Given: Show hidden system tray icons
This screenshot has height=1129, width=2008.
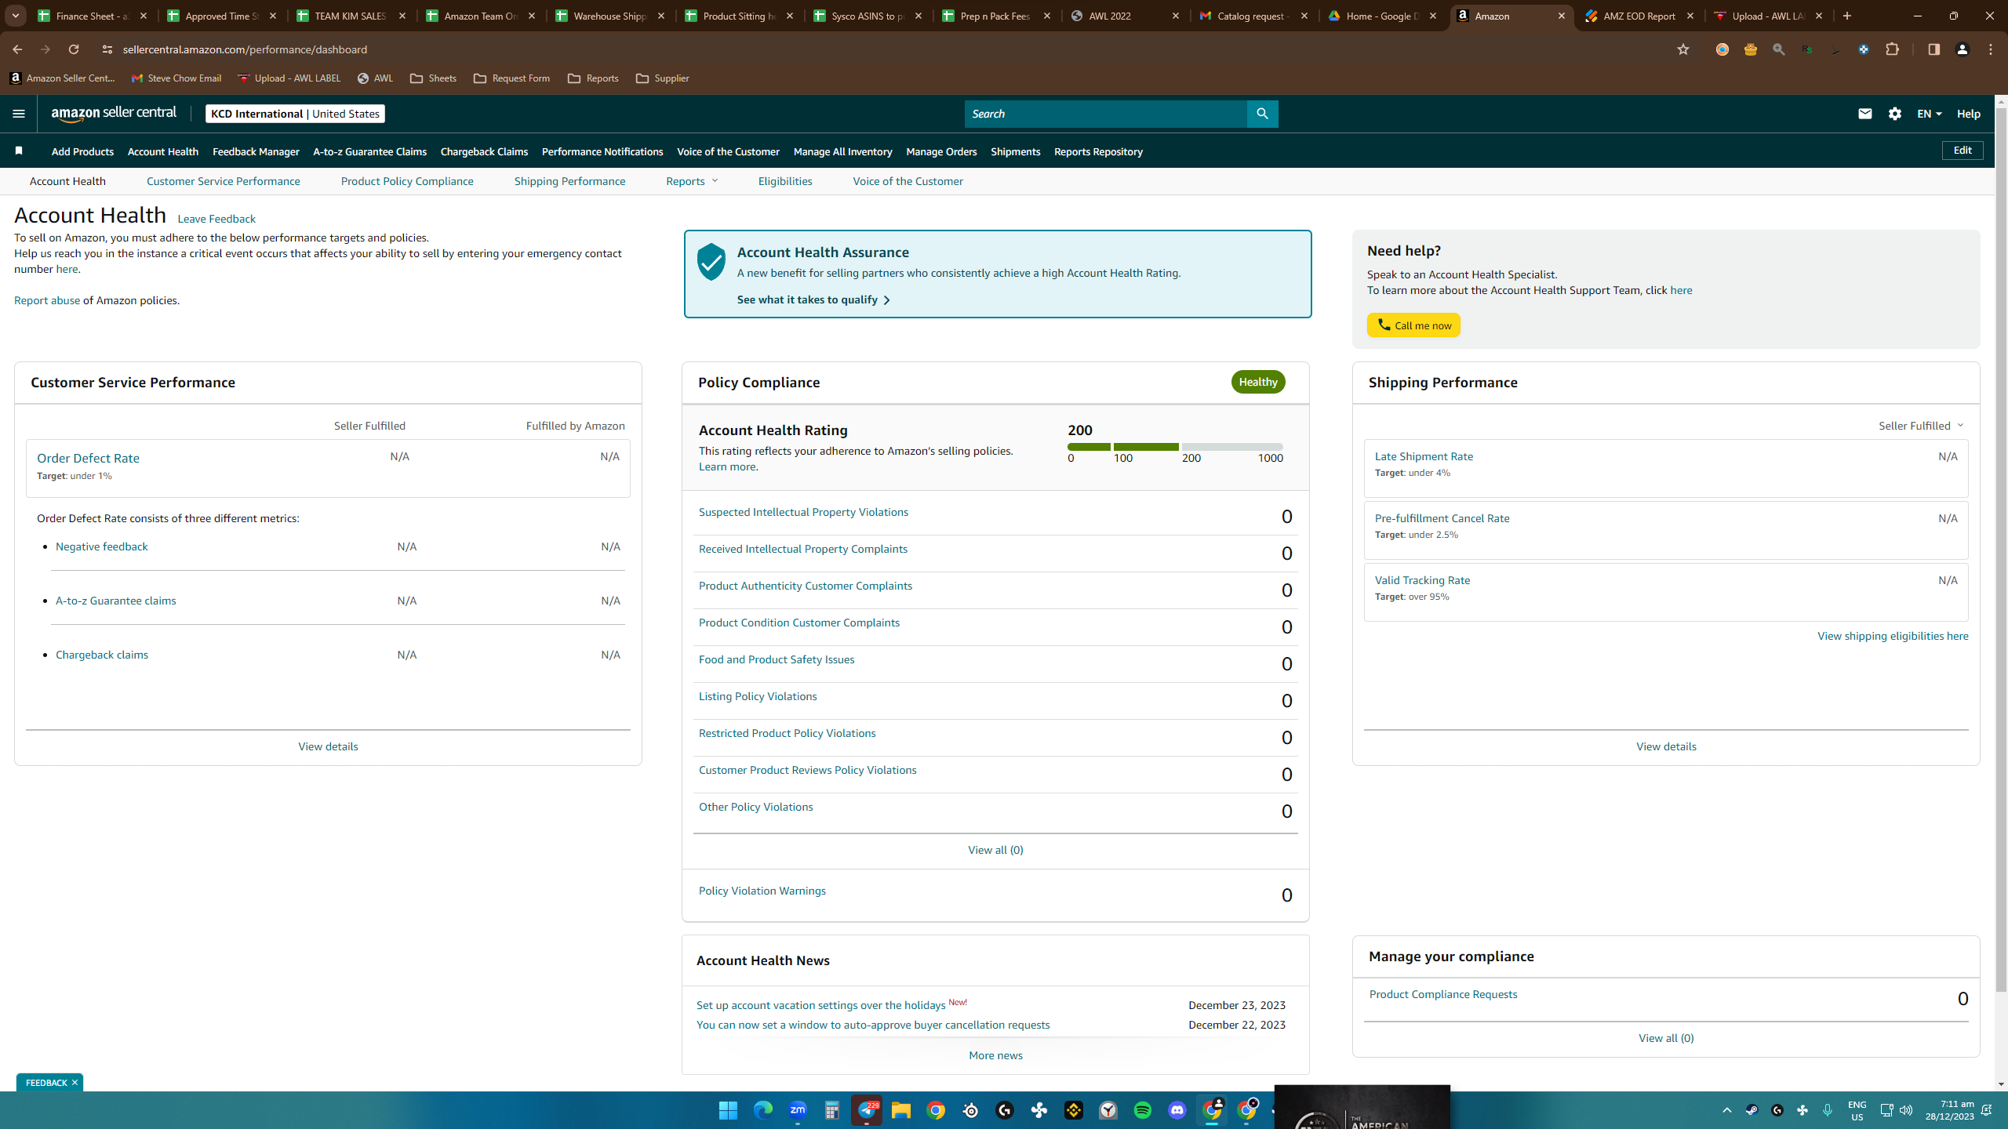Looking at the screenshot, I should 1727,1110.
